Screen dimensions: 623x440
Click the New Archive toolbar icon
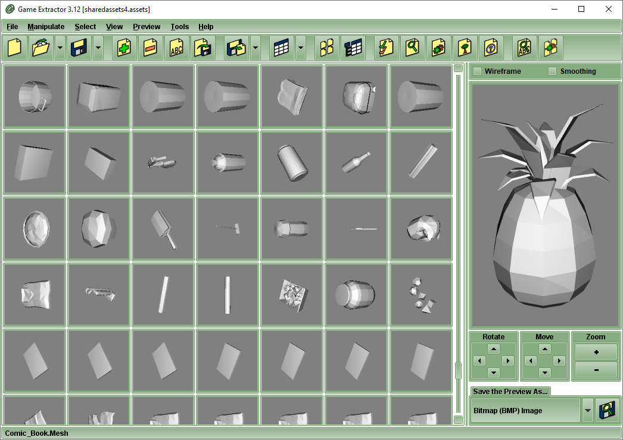15,48
